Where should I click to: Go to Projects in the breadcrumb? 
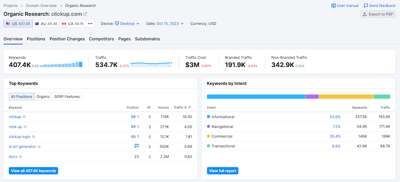tap(10, 6)
